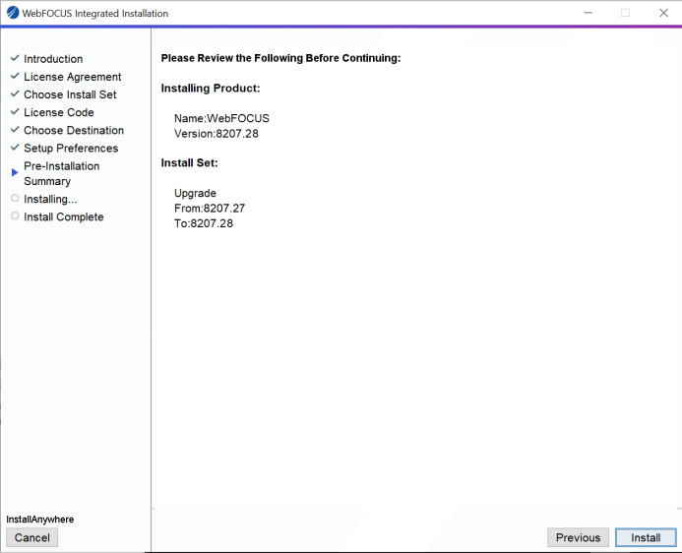The image size is (682, 553).
Task: Select the Installing... step label
Action: [x=50, y=199]
